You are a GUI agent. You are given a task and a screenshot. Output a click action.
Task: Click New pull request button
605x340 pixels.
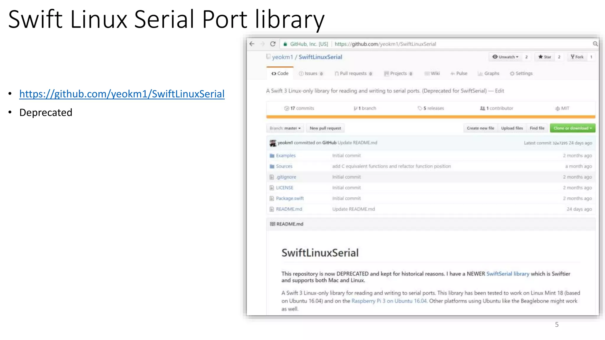325,128
